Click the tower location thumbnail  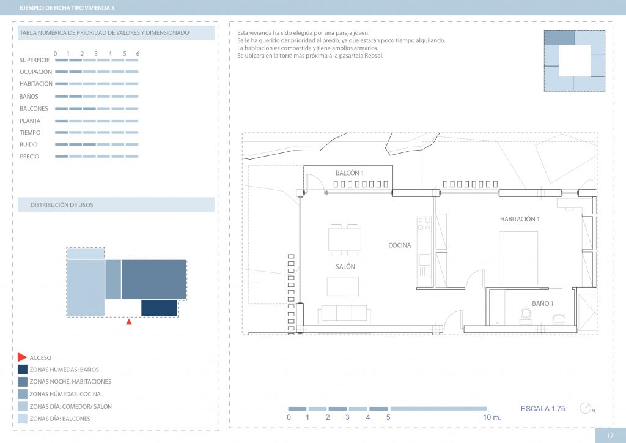point(574,61)
